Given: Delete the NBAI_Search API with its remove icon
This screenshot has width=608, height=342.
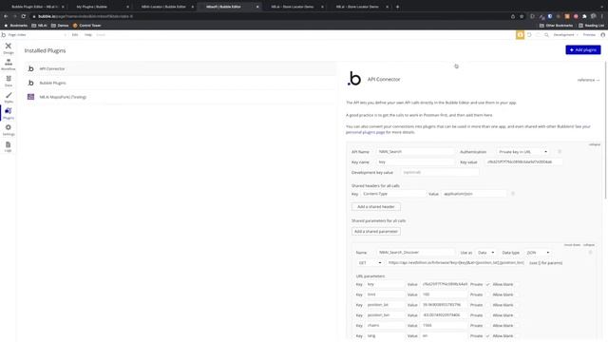Looking at the screenshot, I should (560, 152).
